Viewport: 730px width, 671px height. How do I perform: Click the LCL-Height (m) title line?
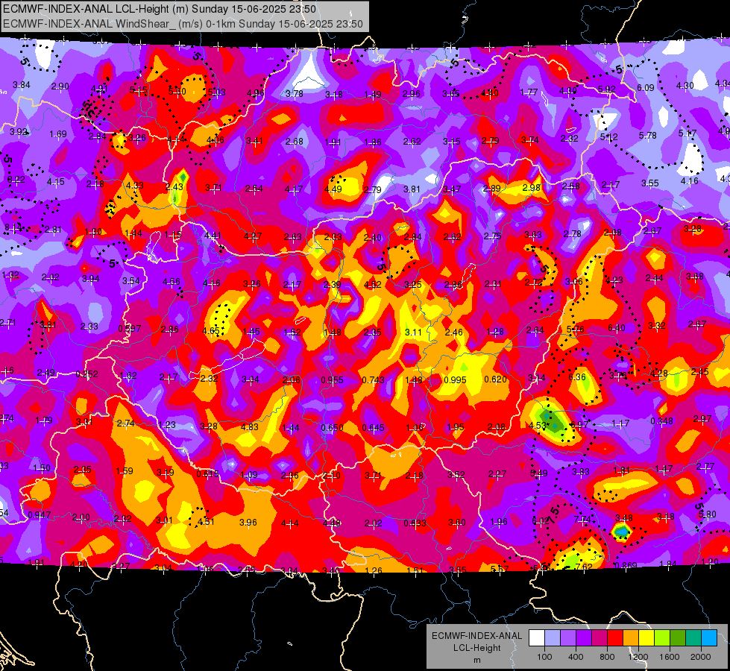[160, 9]
